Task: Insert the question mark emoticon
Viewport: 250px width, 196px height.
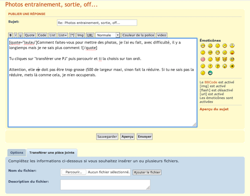Action: [x=217, y=66]
